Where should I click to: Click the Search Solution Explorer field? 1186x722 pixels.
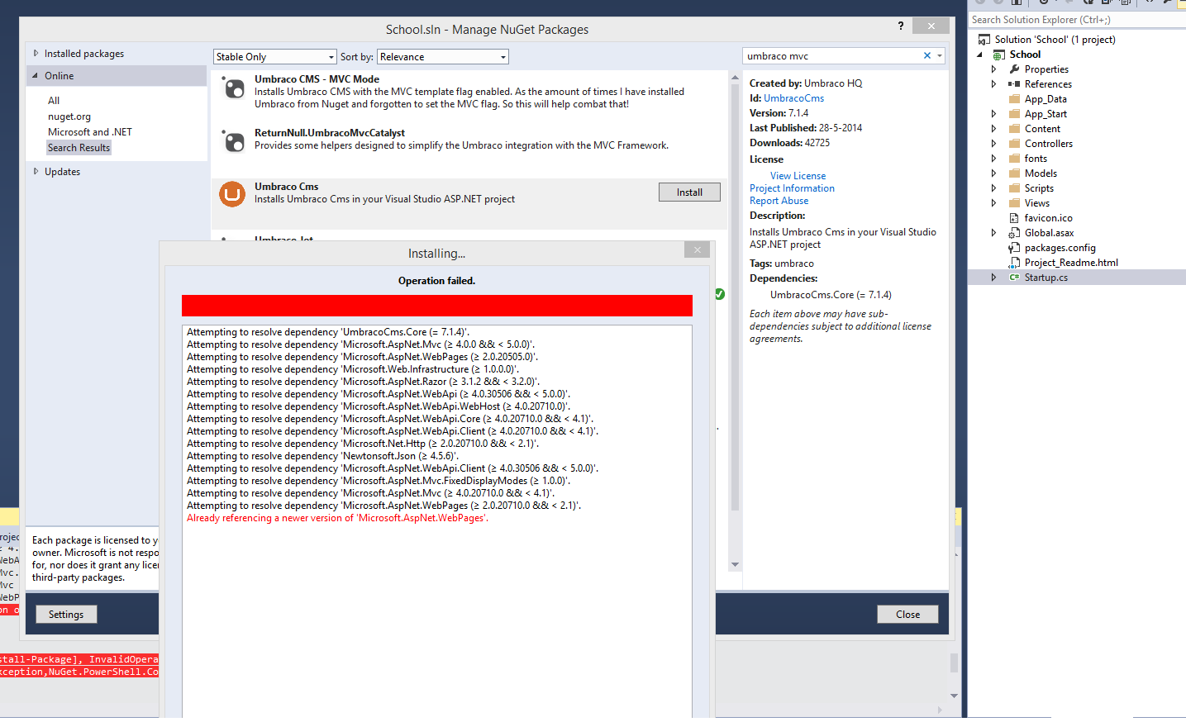click(1077, 20)
